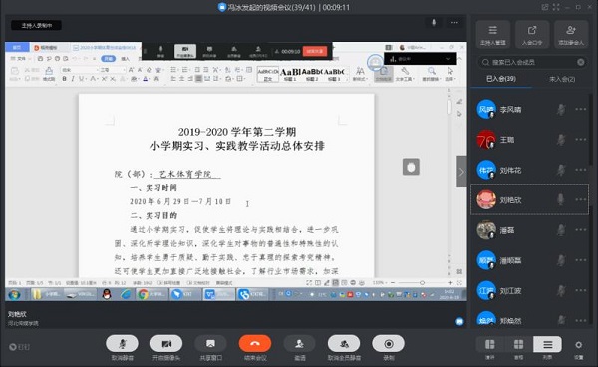Viewport: 598px width, 367px height.
Task: Open 入会口令 meeting password panel
Action: pos(532,34)
